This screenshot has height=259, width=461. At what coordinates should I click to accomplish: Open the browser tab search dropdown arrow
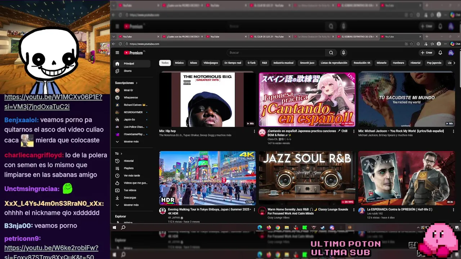coord(114,36)
